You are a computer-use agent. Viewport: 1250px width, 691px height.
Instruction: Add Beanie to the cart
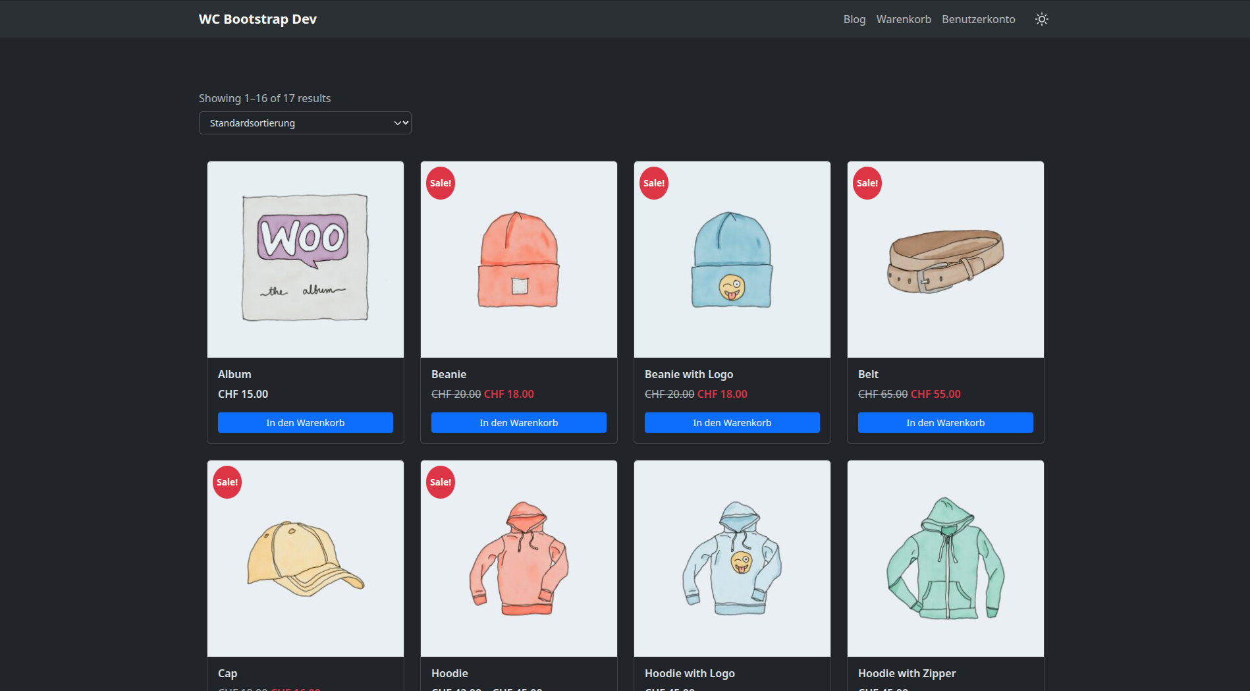click(518, 423)
